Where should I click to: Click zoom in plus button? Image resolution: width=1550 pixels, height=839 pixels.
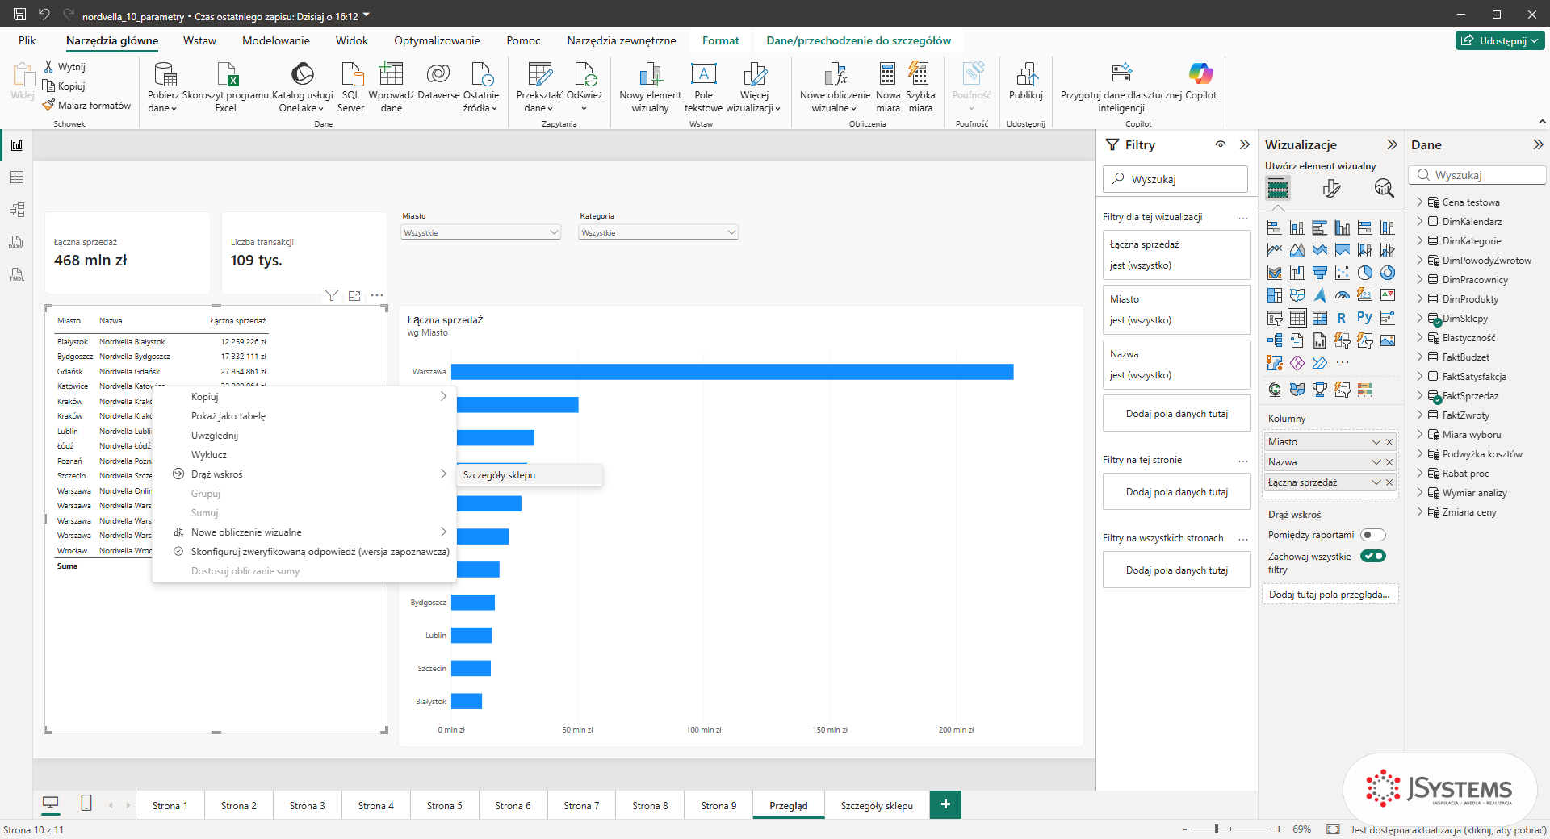click(x=1279, y=829)
